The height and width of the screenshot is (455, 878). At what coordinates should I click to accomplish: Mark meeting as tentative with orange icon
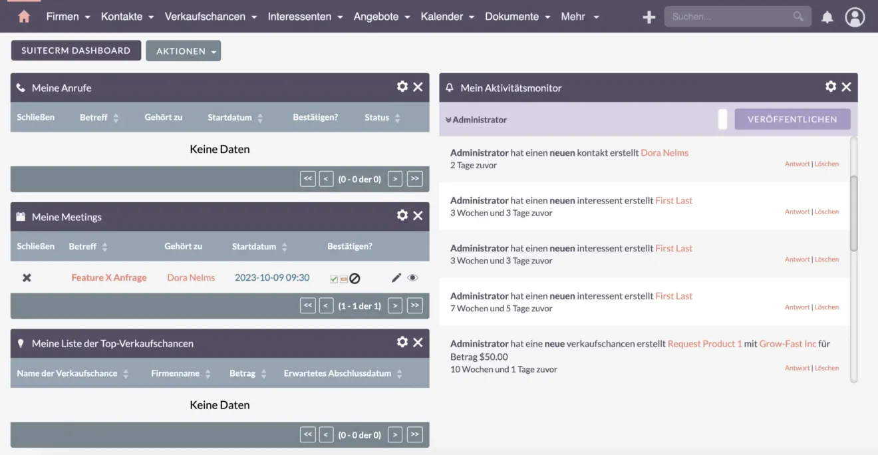pyautogui.click(x=343, y=277)
